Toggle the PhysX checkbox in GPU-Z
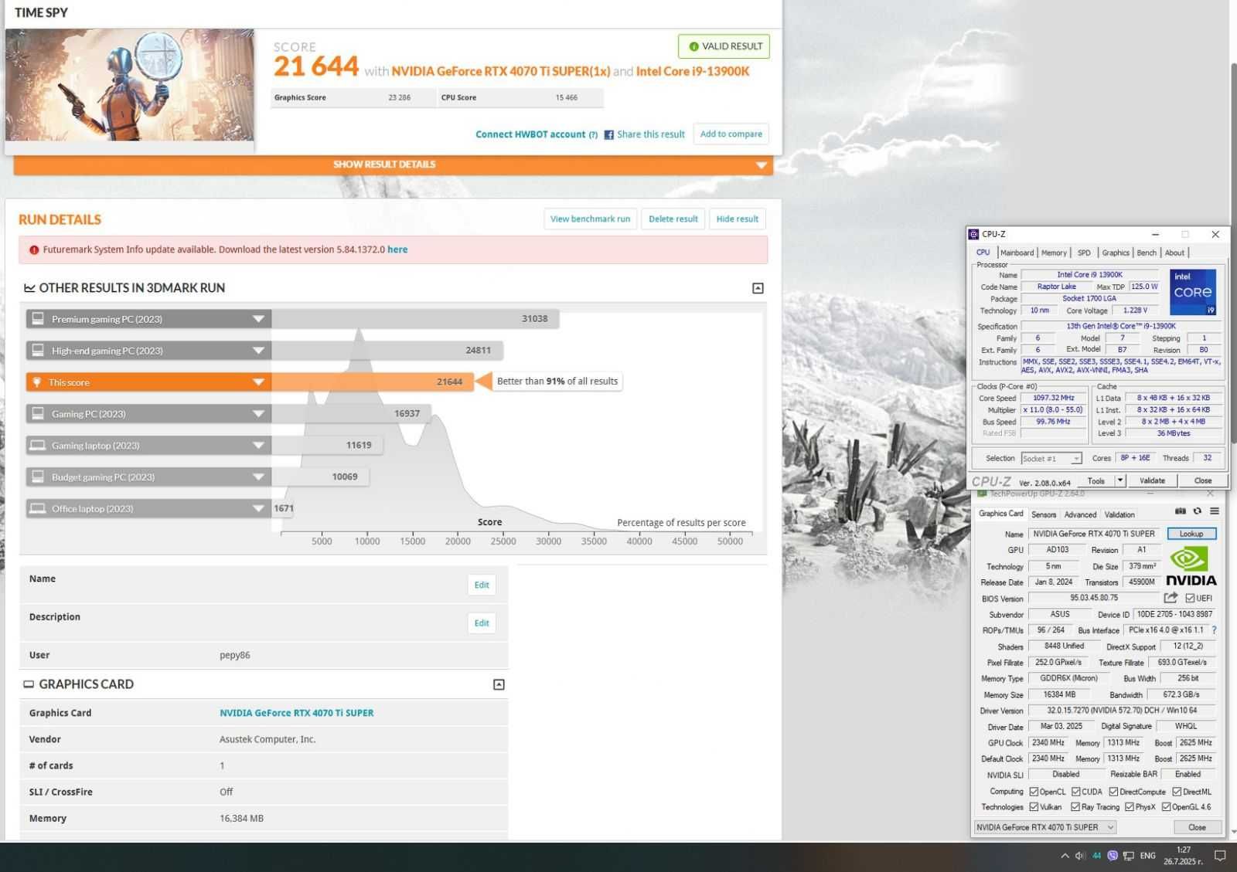 point(1130,807)
